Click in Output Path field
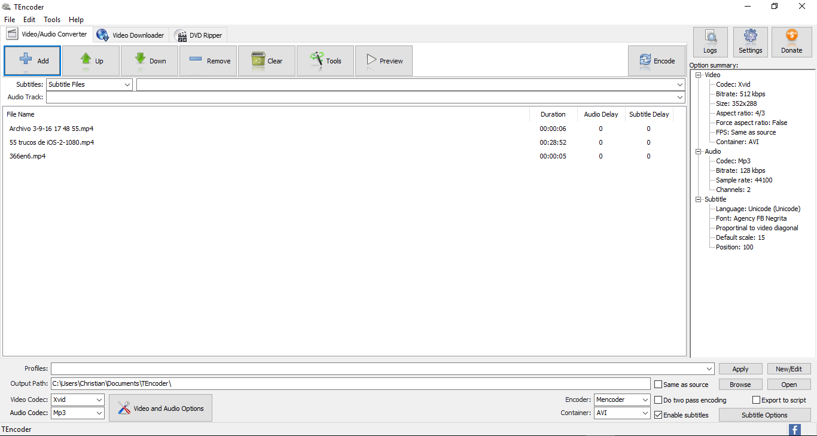The image size is (817, 436). (350, 383)
